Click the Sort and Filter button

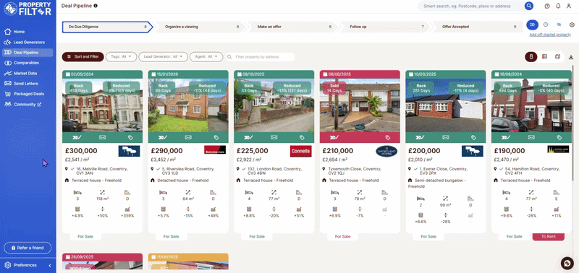83,57
